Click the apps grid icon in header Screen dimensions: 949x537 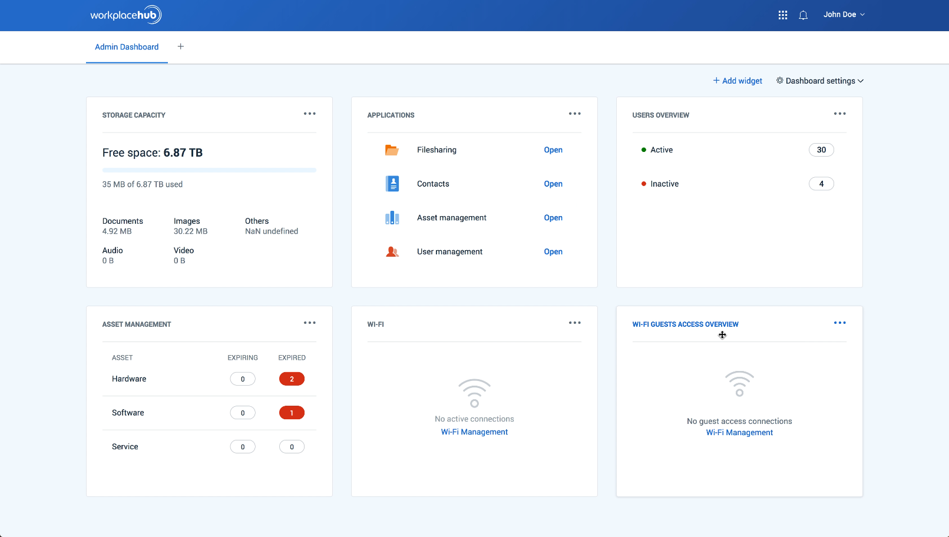click(782, 15)
